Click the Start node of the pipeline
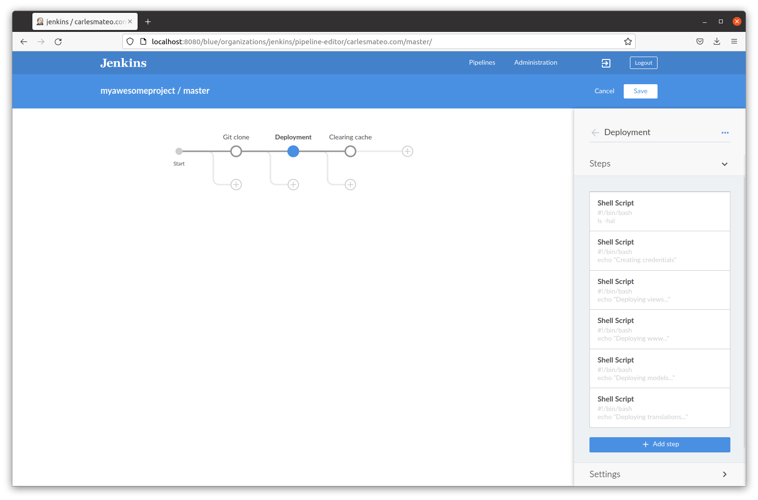Screen dimensions: 758x500 (x=179, y=151)
